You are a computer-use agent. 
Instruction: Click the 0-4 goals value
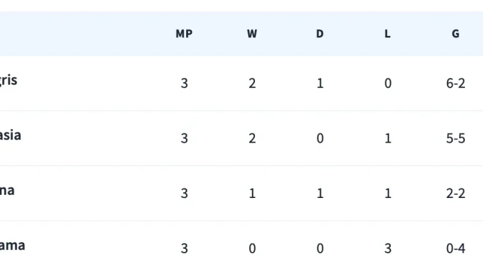click(x=455, y=249)
